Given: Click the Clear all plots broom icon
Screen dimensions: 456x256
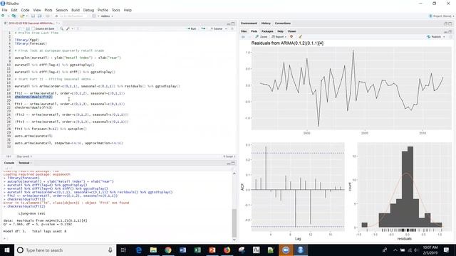Looking at the screenshot, I should 301,37.
